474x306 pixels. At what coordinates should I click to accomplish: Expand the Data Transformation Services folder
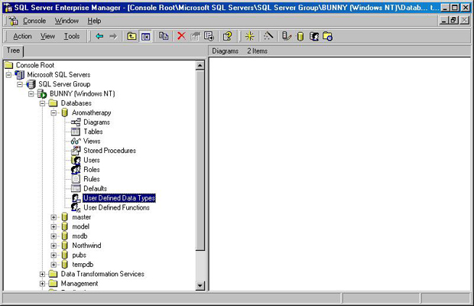click(x=42, y=274)
